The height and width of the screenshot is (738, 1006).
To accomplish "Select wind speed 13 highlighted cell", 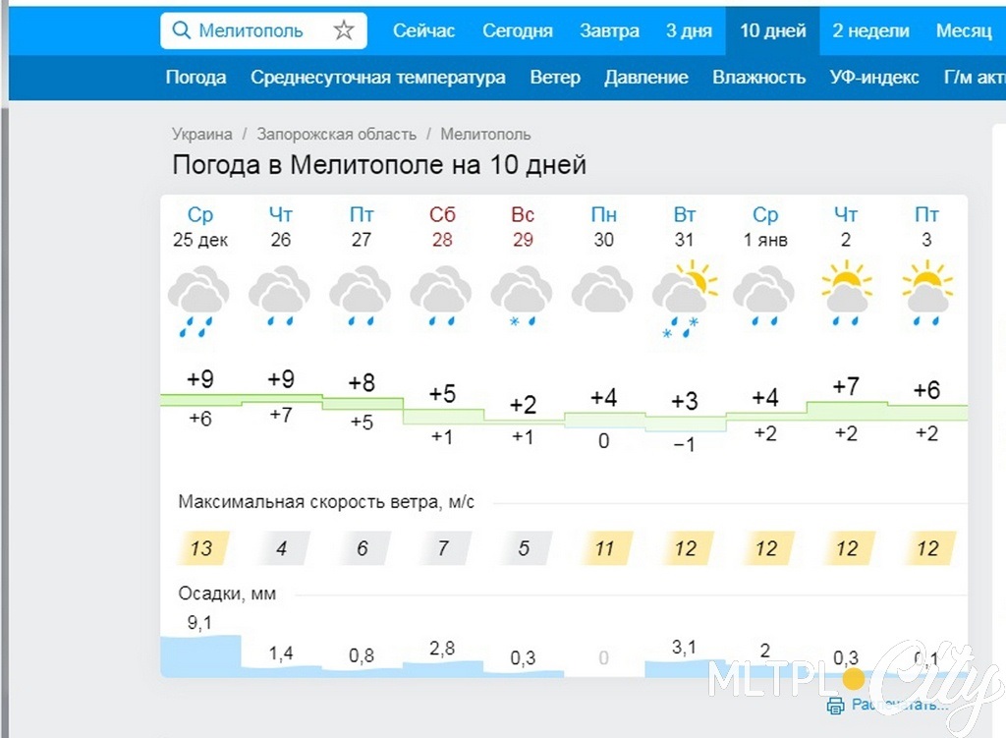I will point(200,548).
